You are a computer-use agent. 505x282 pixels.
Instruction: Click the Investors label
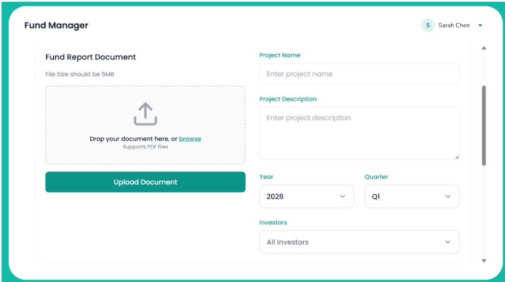point(273,222)
